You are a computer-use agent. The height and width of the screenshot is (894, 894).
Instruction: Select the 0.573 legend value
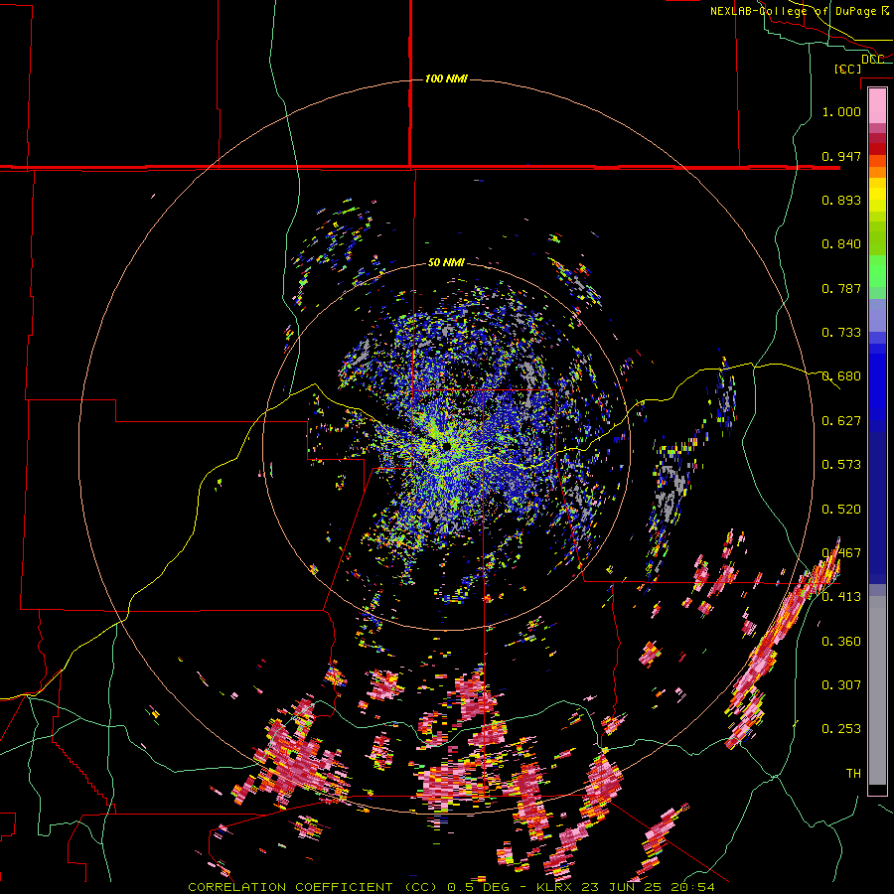pos(841,465)
